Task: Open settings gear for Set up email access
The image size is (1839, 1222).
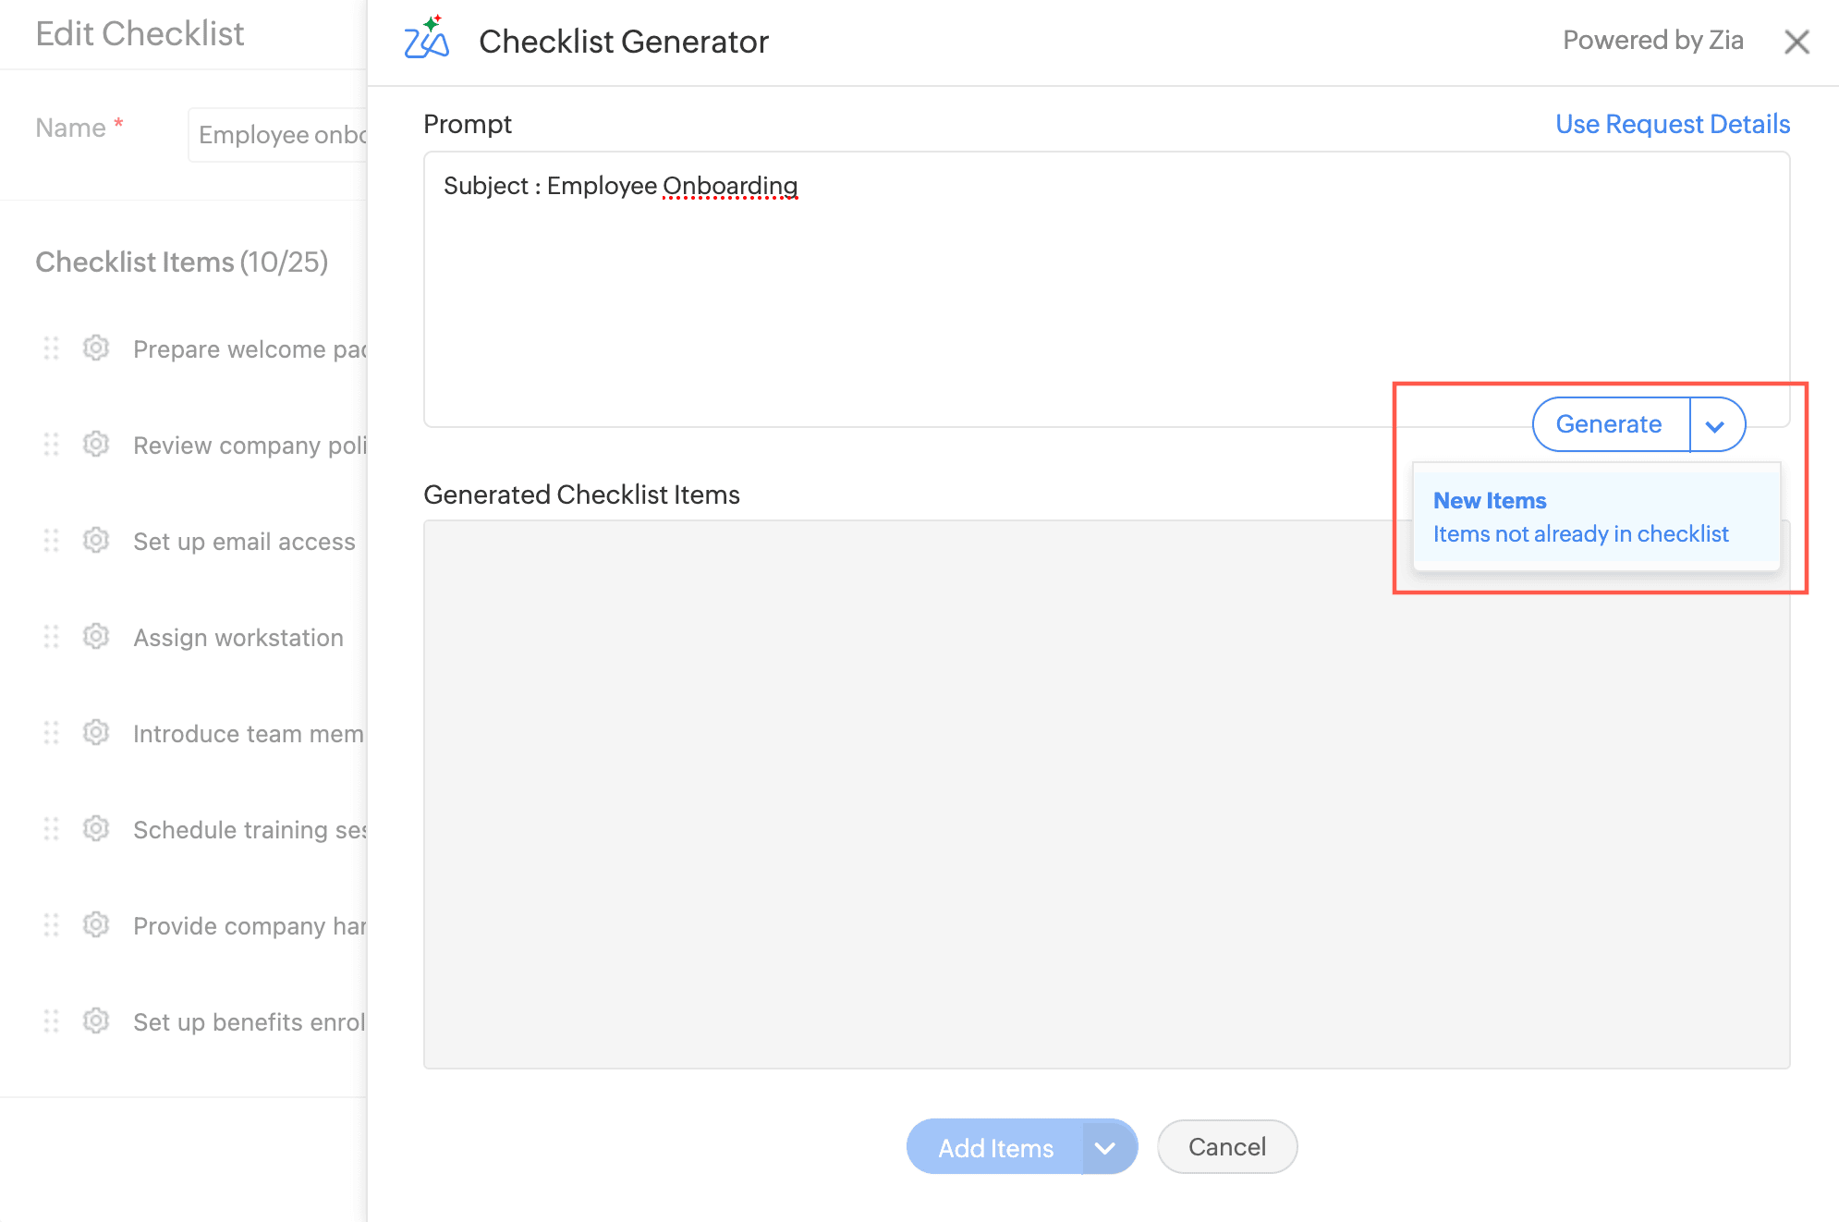Action: coord(96,541)
